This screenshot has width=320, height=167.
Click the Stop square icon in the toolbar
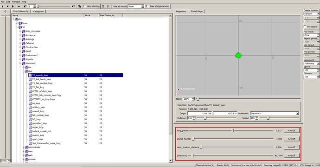[x=7, y=6]
